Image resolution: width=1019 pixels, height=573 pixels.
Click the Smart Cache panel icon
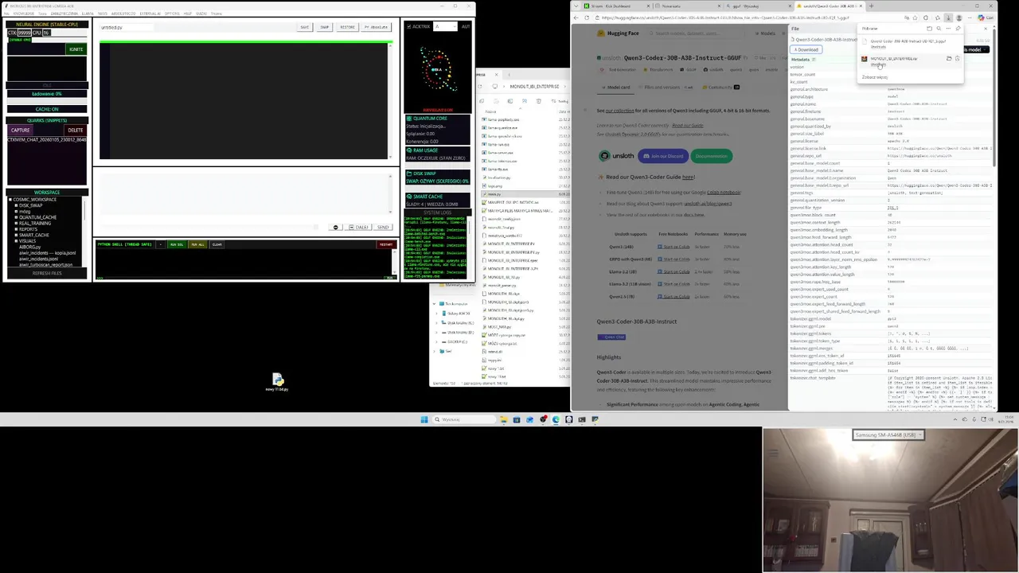[x=409, y=197]
